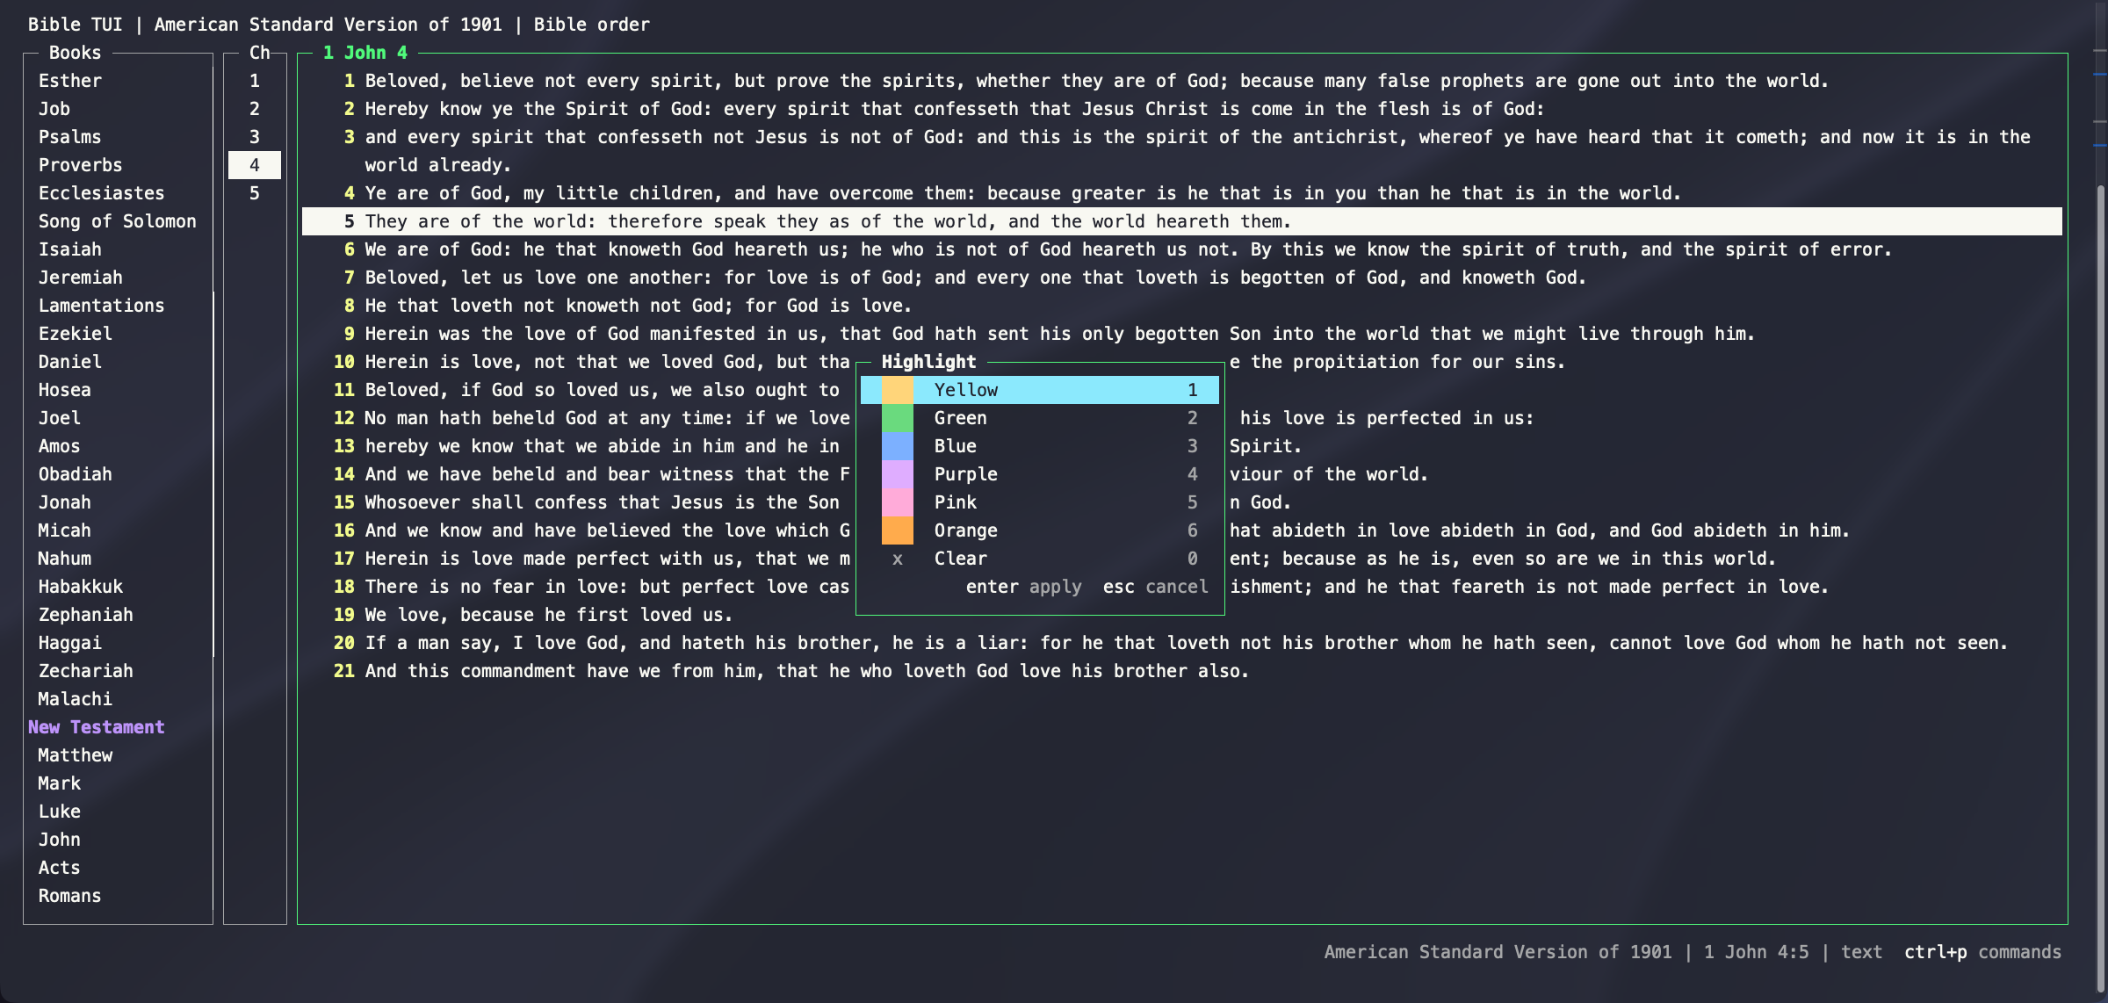Click the New Testament section heading

96,727
